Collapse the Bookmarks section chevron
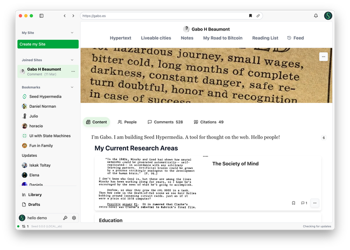350x250 pixels. click(x=72, y=87)
